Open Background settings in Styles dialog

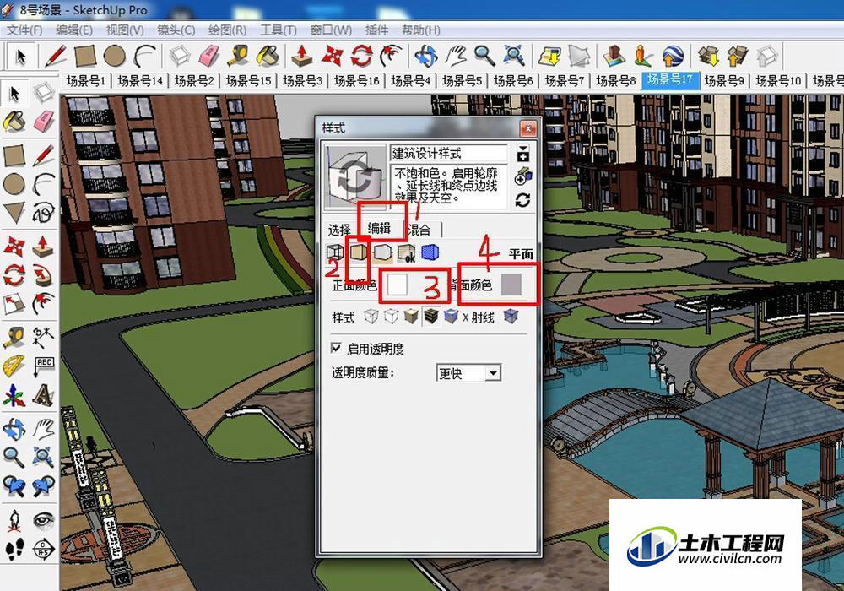tap(381, 252)
